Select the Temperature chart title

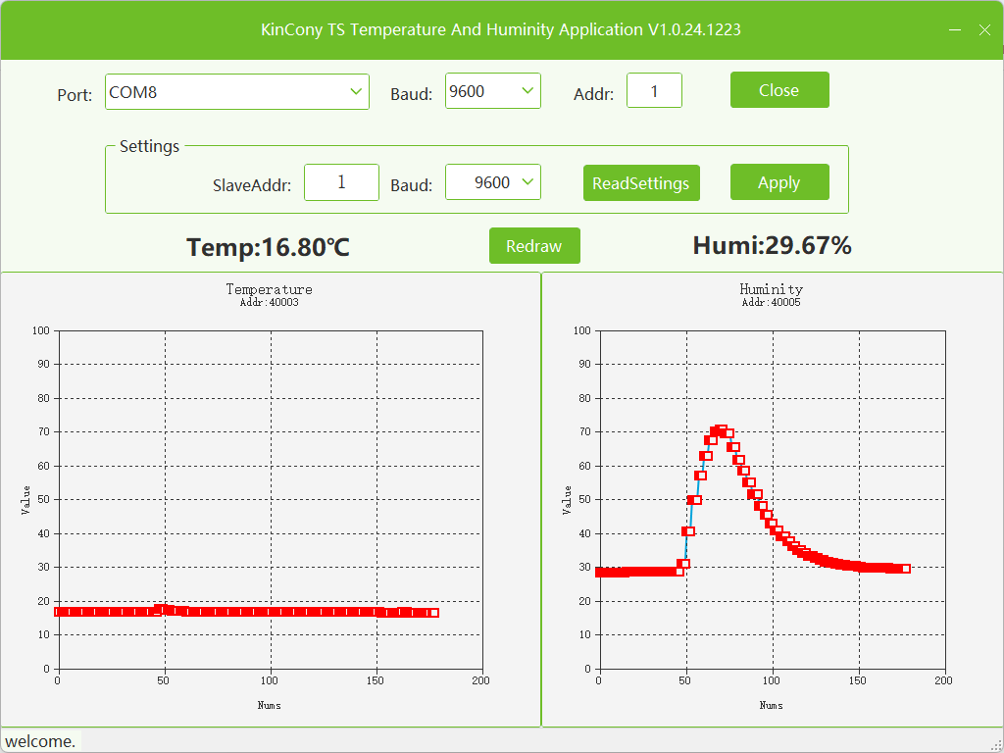[269, 289]
